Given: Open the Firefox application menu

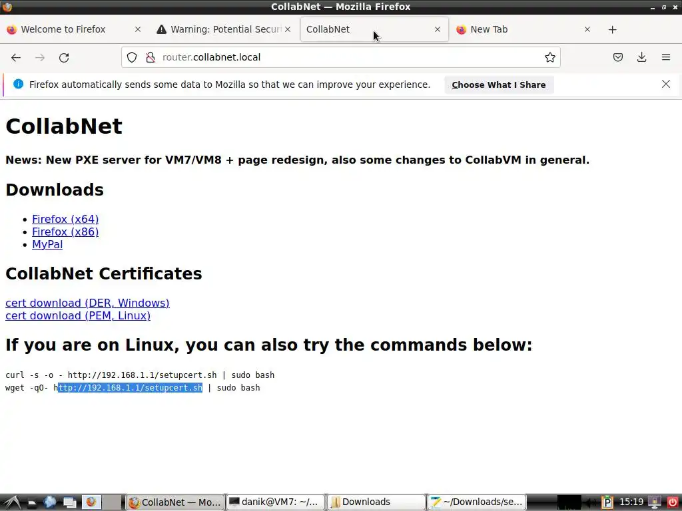Looking at the screenshot, I should click(x=666, y=57).
